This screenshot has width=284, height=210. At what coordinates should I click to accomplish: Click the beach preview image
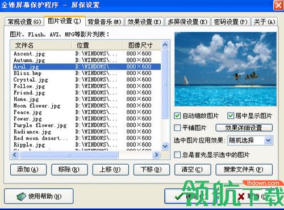click(225, 69)
